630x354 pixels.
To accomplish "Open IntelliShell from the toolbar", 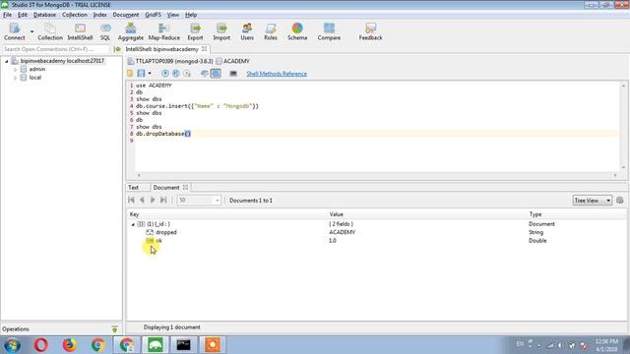I will 80,31.
